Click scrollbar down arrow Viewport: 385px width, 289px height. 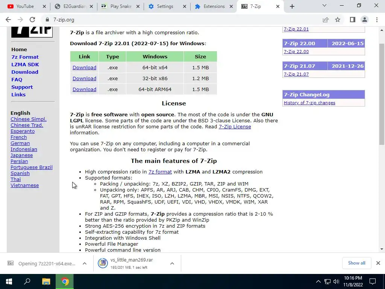pos(382,249)
